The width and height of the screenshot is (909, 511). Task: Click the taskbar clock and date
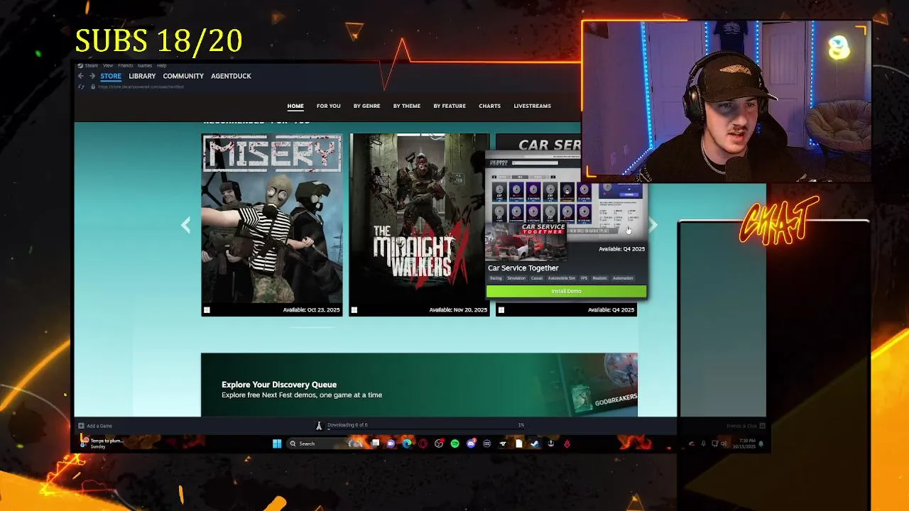coord(743,444)
